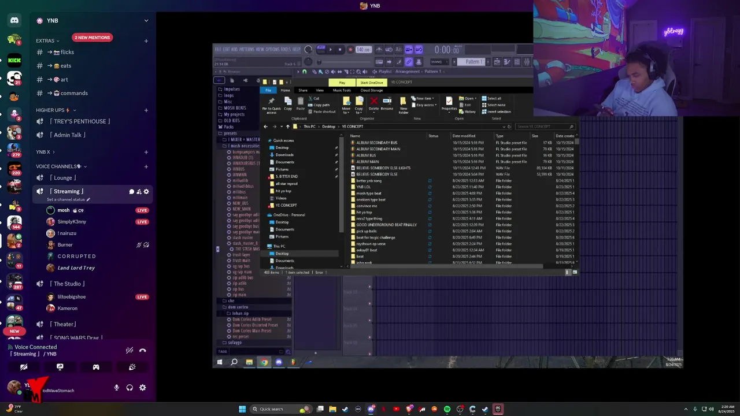Open Discord soundboard
The width and height of the screenshot is (740, 416).
click(x=132, y=367)
